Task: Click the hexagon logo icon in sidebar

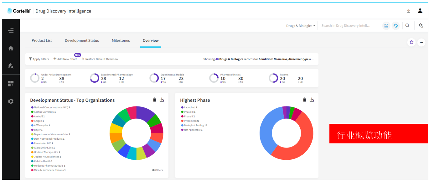Action: tap(11, 101)
